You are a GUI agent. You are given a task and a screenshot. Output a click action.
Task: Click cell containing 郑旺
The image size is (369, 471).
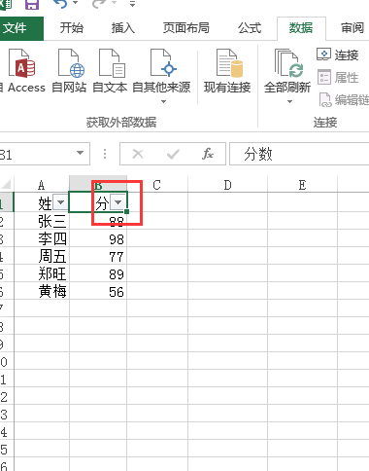tap(42, 274)
